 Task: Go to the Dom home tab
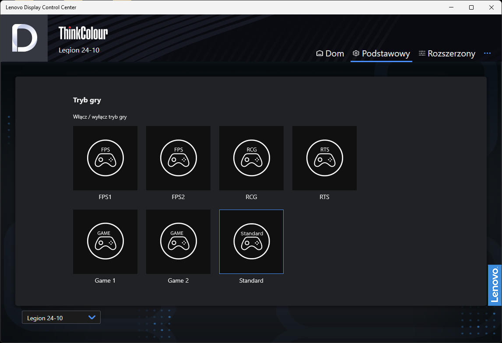(x=330, y=53)
